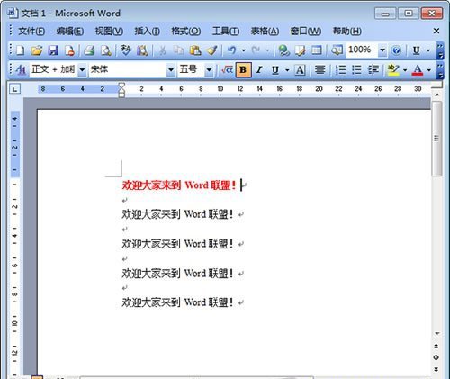Viewport: 450px width, 379px height.
Task: Expand the style dropdown 正文 + 加粗
Action: 82,70
